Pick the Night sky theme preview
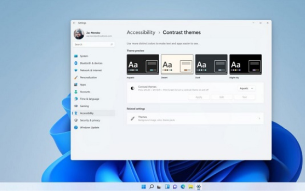 (245, 64)
